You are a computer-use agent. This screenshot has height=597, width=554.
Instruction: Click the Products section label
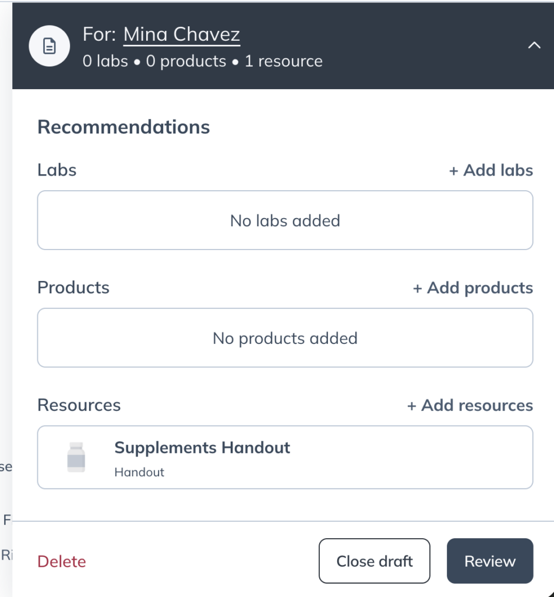tap(73, 288)
